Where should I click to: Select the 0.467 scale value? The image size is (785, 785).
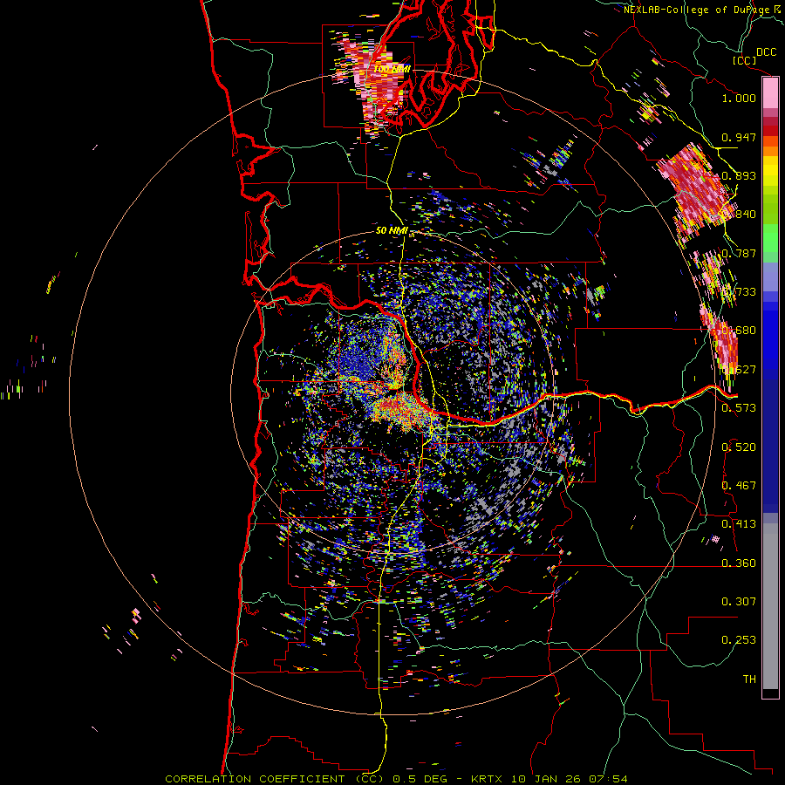pos(739,486)
